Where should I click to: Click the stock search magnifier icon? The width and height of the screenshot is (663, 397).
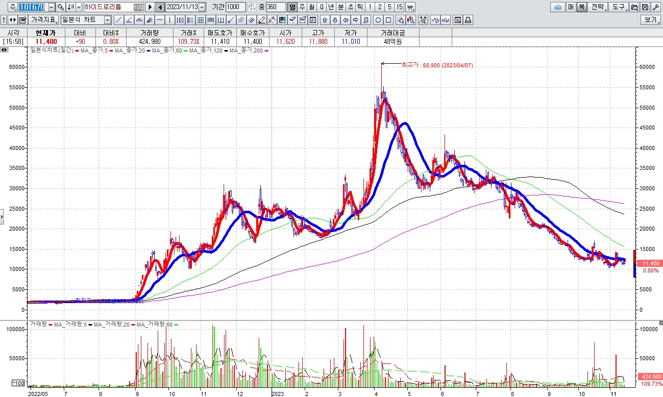60,7
